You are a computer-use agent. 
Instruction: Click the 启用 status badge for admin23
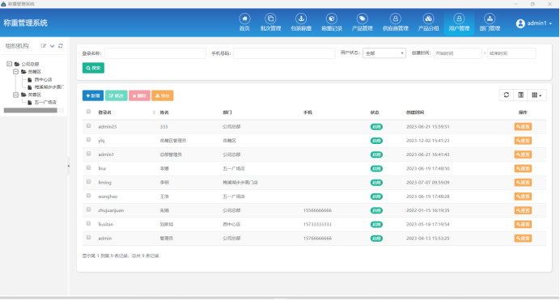(376, 127)
